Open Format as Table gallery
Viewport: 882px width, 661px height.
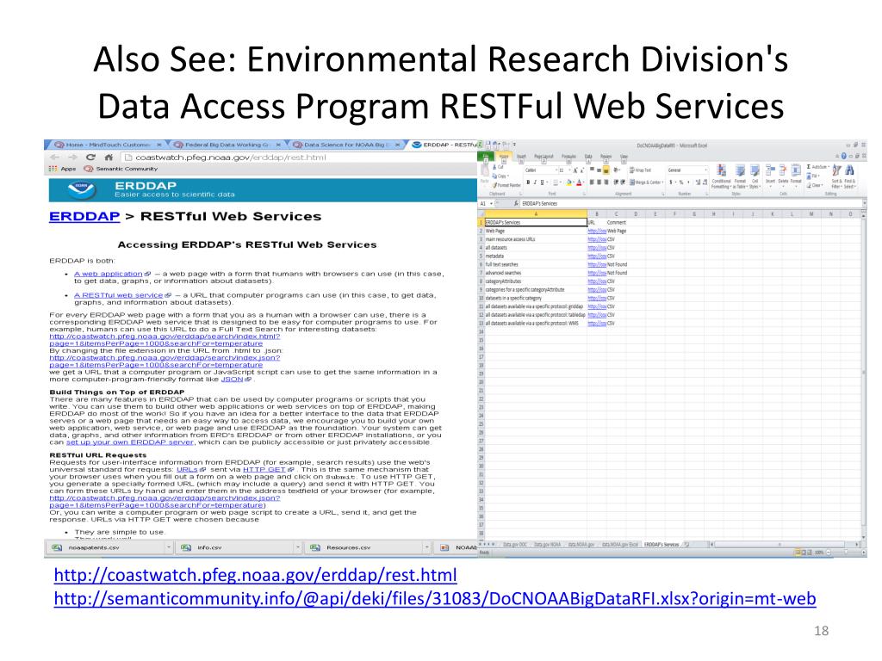tap(740, 176)
